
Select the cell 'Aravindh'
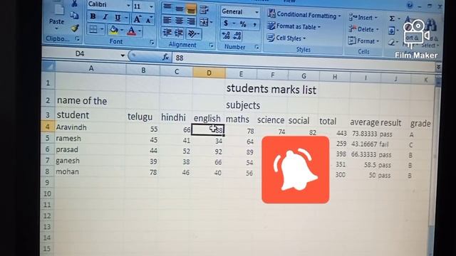(90, 127)
